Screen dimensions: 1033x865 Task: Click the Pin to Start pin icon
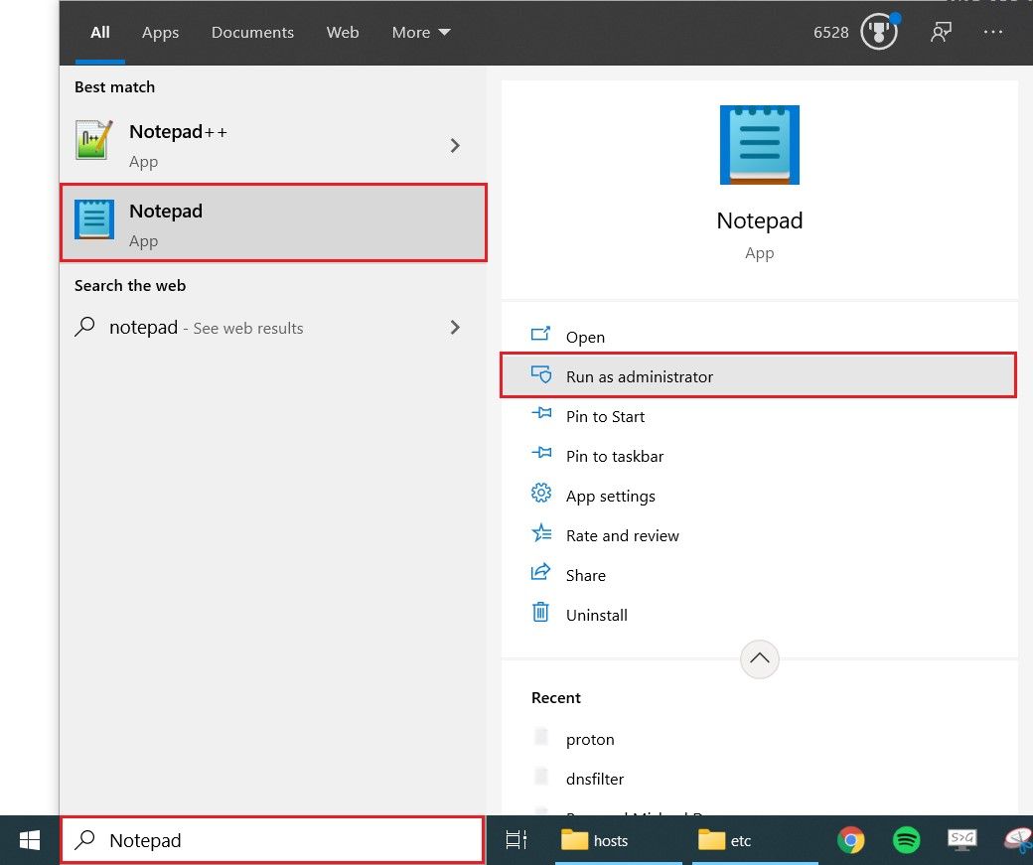(x=541, y=414)
